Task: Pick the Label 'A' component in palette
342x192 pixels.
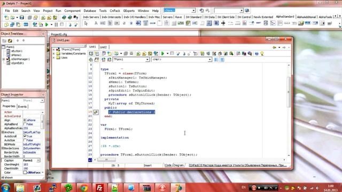Action: [96, 23]
